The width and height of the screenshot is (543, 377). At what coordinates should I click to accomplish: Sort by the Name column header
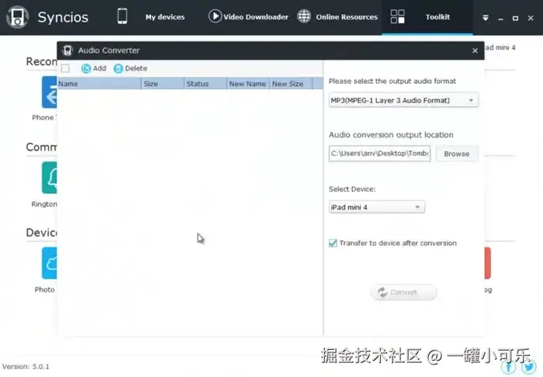coord(99,84)
